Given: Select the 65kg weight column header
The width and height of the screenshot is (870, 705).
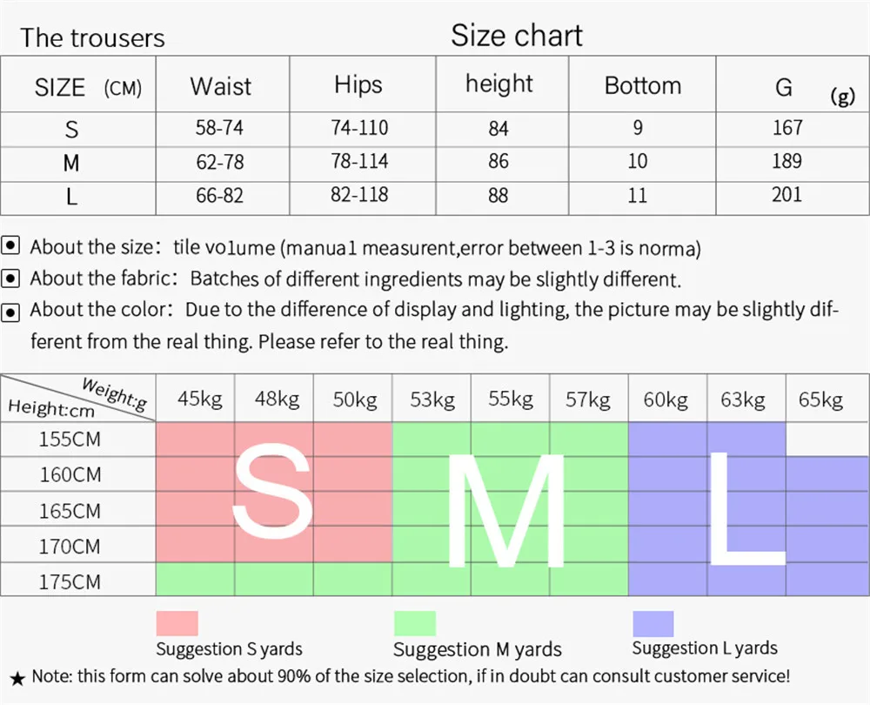Looking at the screenshot, I should point(820,400).
